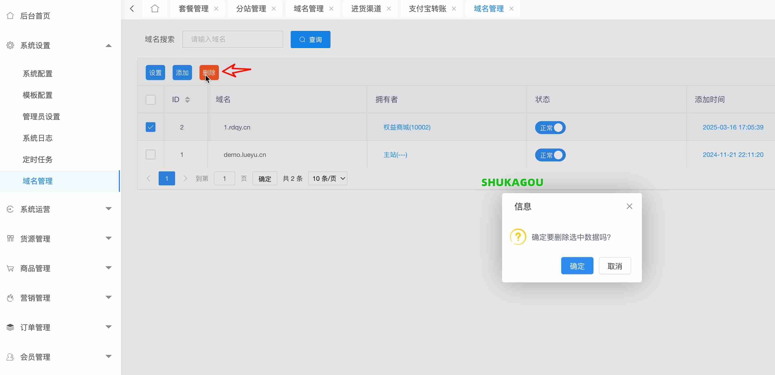Check the checkbox for demo.lueyu.cn
The image size is (775, 375).
pyautogui.click(x=150, y=154)
